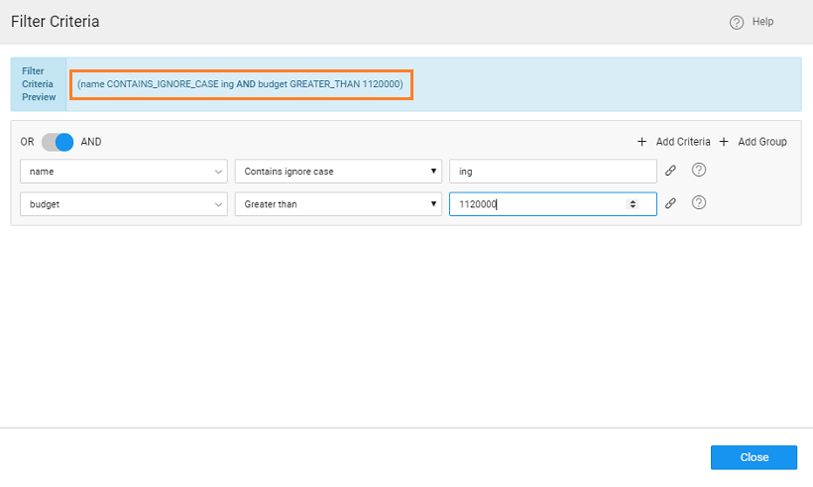Viewport: 813px width, 487px height.
Task: Click the plus icon for Add Criteria
Action: click(x=642, y=142)
